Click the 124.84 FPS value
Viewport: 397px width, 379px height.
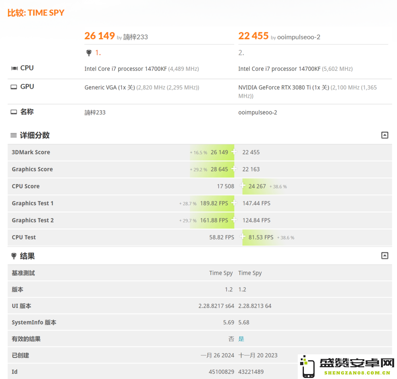[256, 220]
